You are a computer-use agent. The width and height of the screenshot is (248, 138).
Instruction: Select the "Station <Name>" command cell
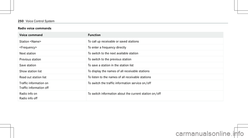[30, 41]
